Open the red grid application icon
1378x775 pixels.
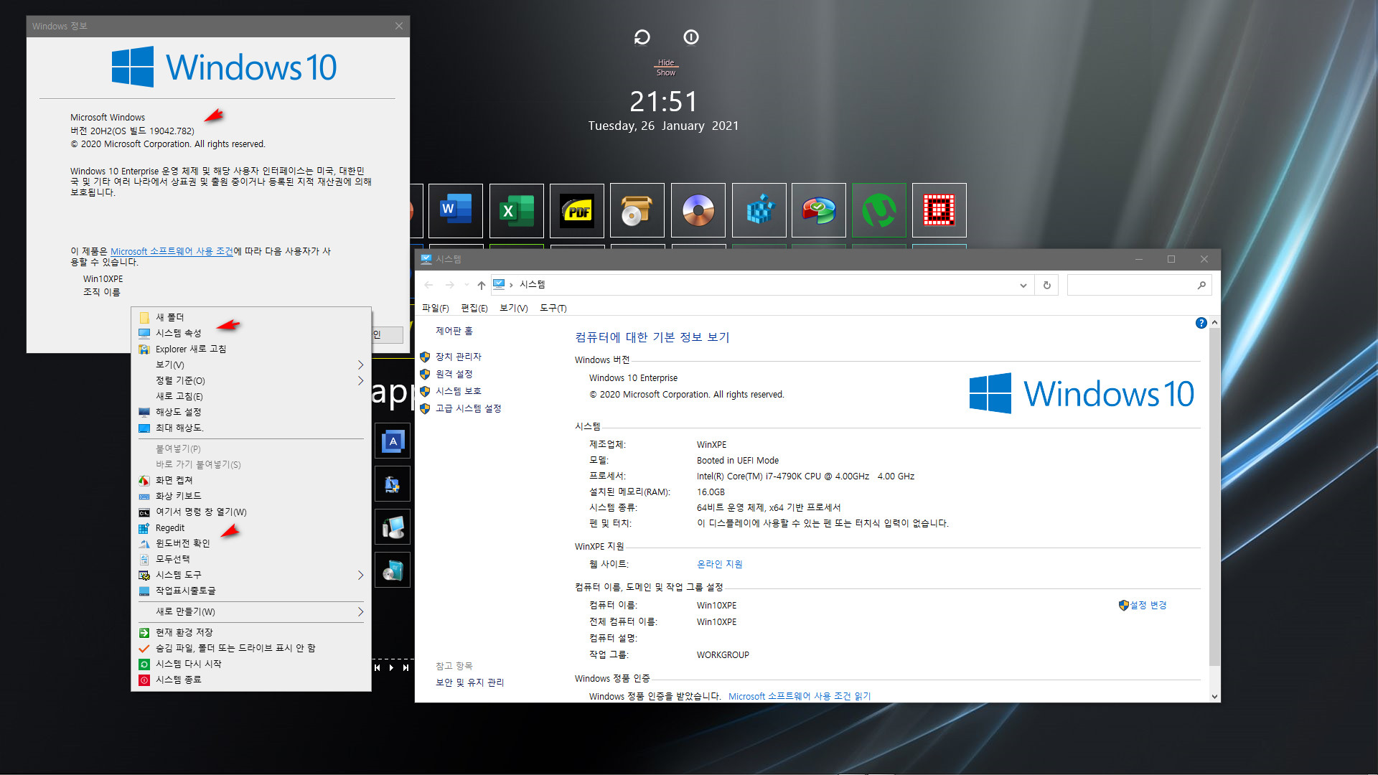pyautogui.click(x=939, y=210)
